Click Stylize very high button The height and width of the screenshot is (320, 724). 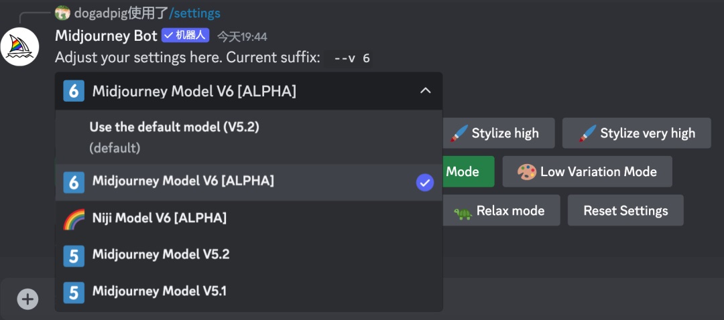point(638,133)
